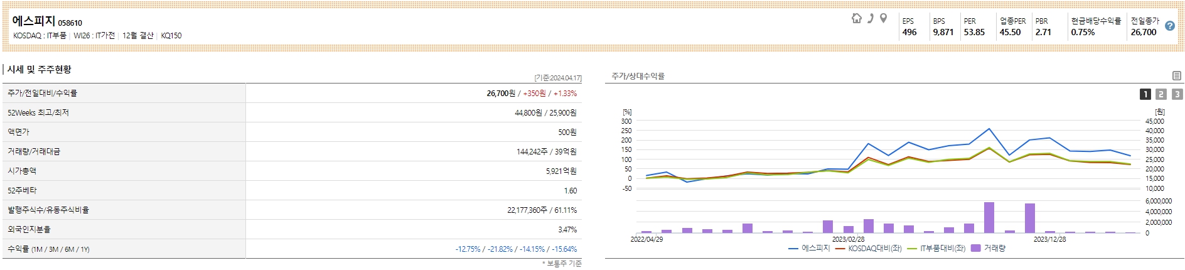Screen dimensions: 1185x270
Task: Toggle the KOSDAQ대비(좌) legend series
Action: point(869,248)
